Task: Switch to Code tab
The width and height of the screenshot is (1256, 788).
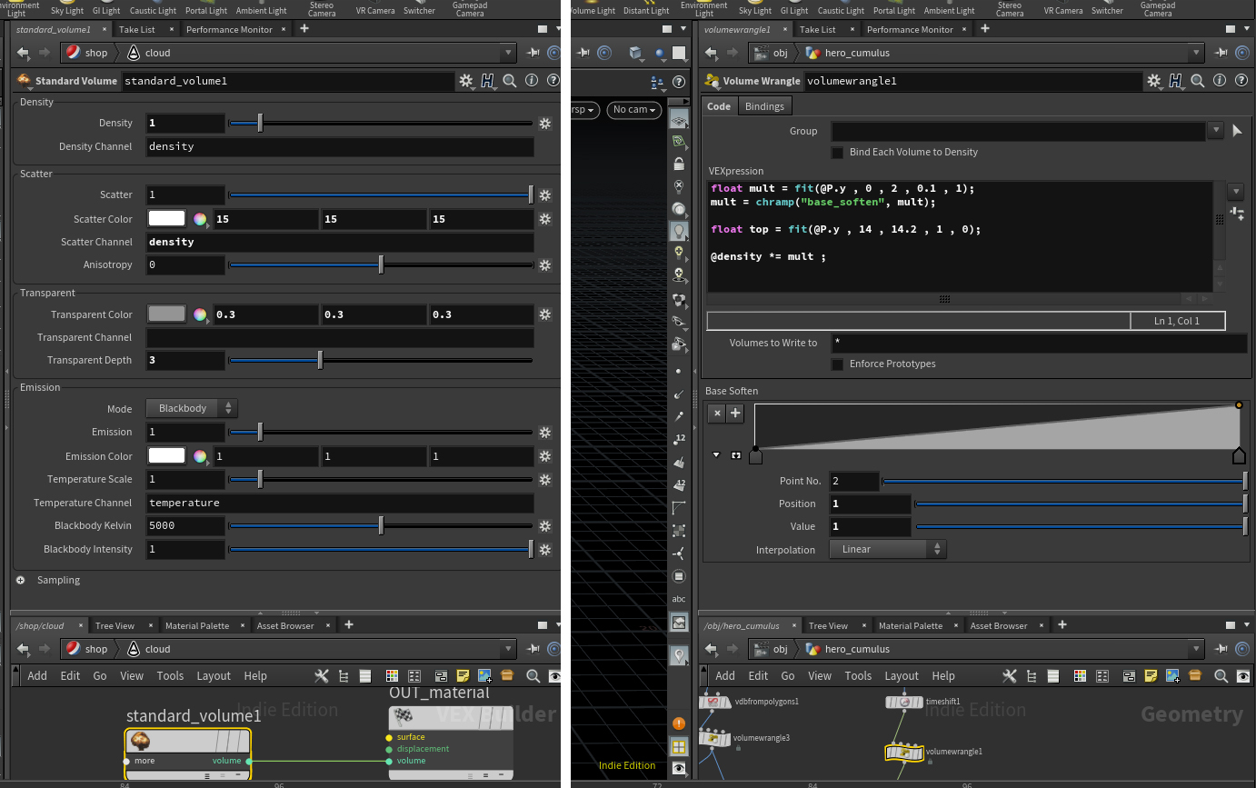Action: [719, 106]
